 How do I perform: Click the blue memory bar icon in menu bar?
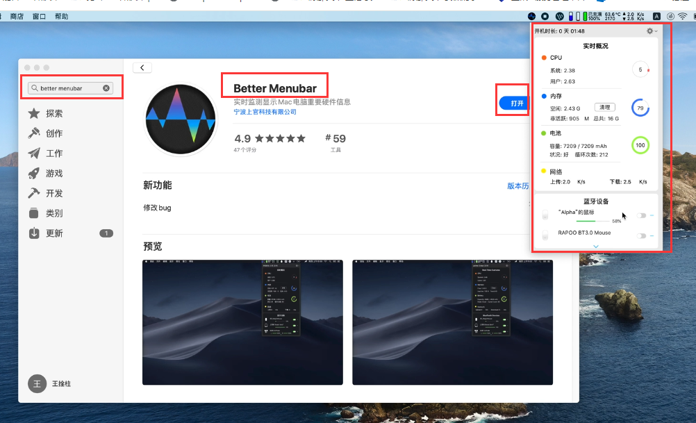point(571,17)
